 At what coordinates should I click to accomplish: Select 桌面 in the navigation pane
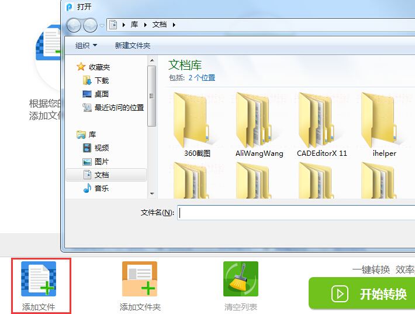(x=102, y=94)
